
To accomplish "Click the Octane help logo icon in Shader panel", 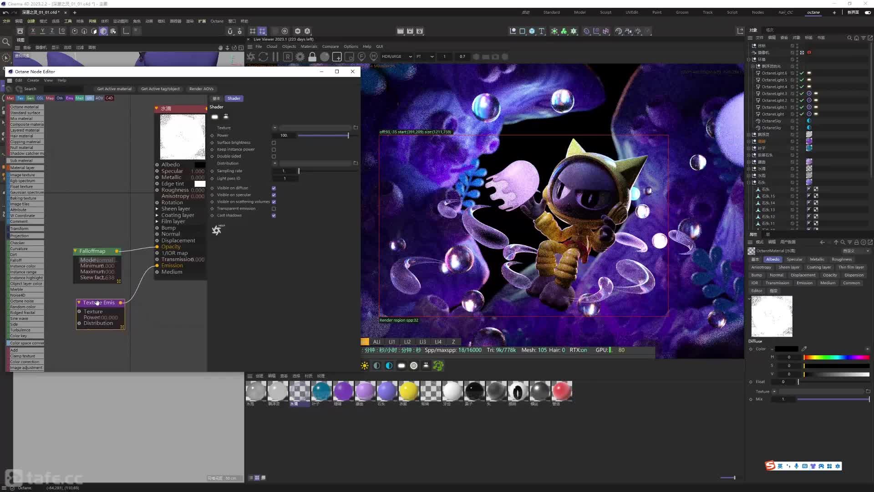I will 217,230.
